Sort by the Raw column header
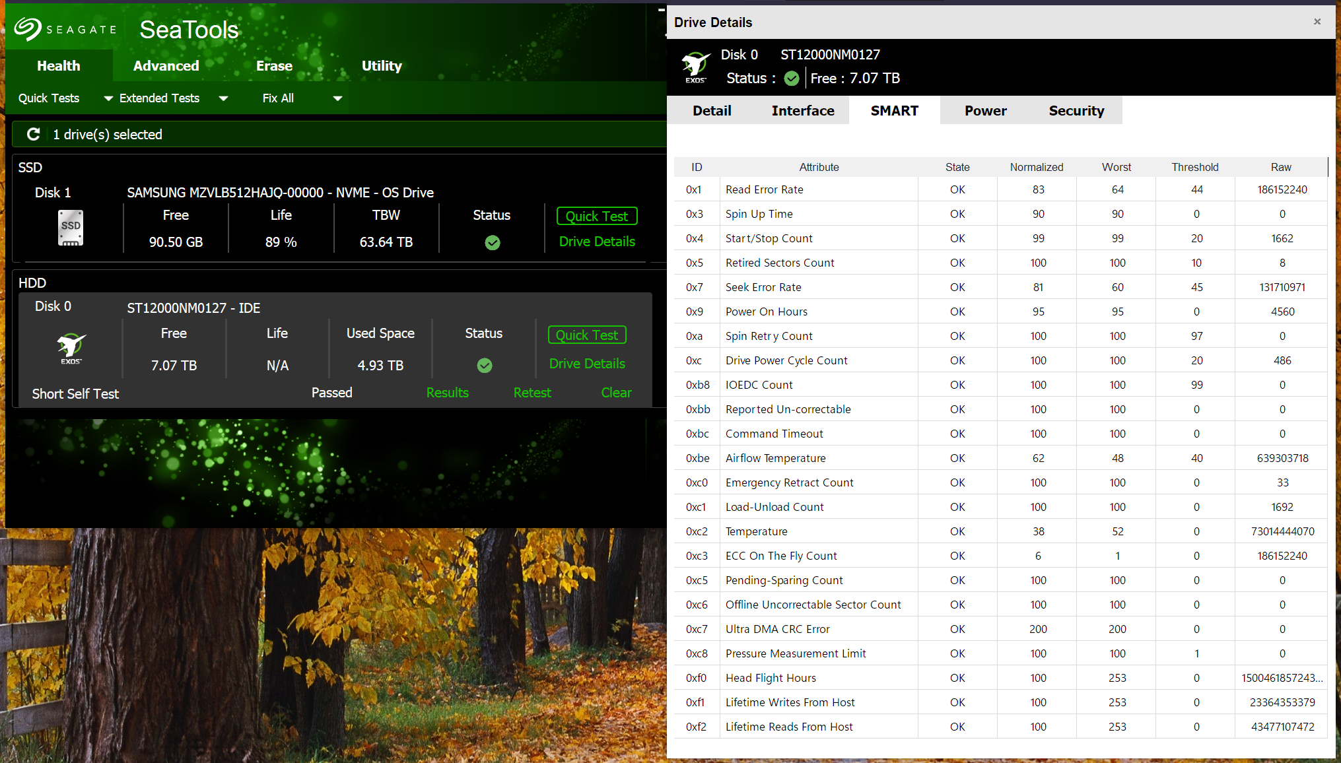 point(1281,167)
